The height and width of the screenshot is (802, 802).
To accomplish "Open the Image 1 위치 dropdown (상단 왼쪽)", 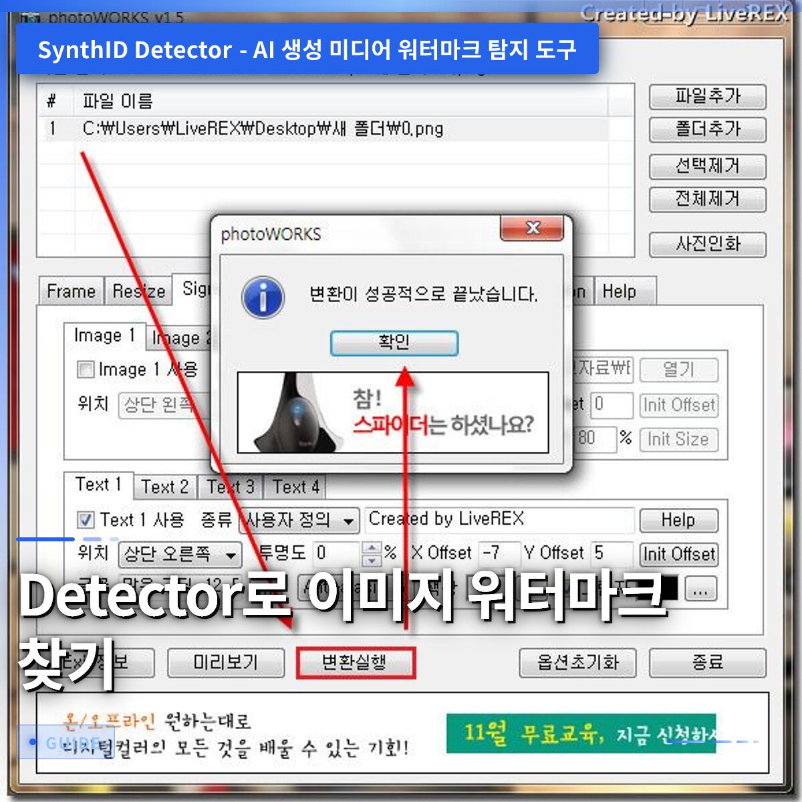I will pos(164,405).
